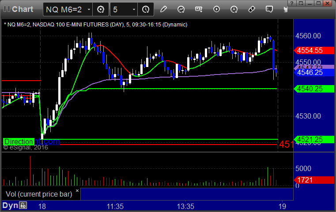Start bar replay with play icon

[216, 9]
